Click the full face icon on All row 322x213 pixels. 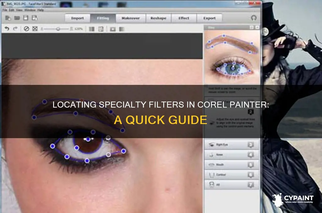pyautogui.click(x=212, y=184)
